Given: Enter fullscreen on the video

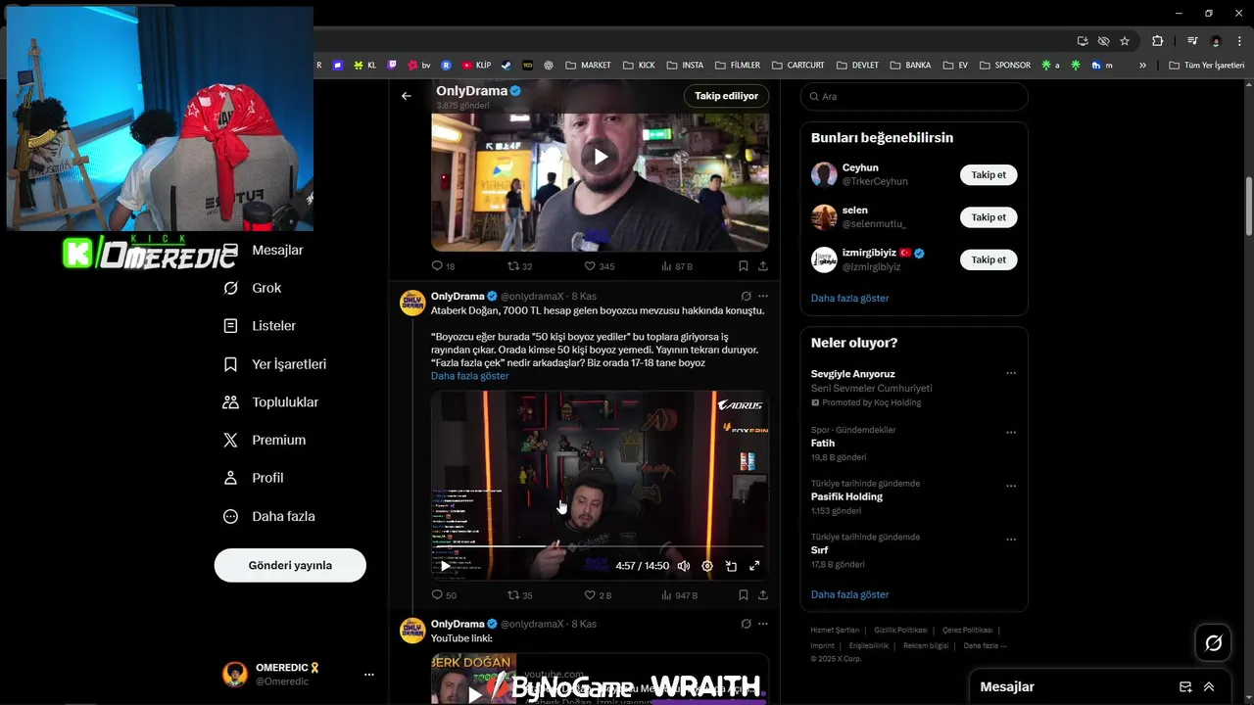Looking at the screenshot, I should tap(754, 566).
